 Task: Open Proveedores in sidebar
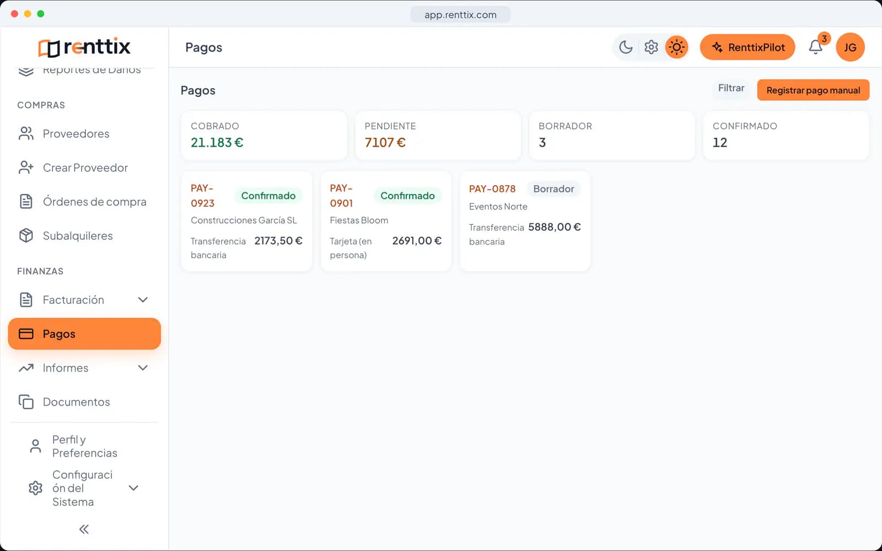click(84, 133)
